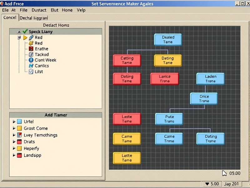
Task: Click the Concel button
Action: [x=10, y=18]
